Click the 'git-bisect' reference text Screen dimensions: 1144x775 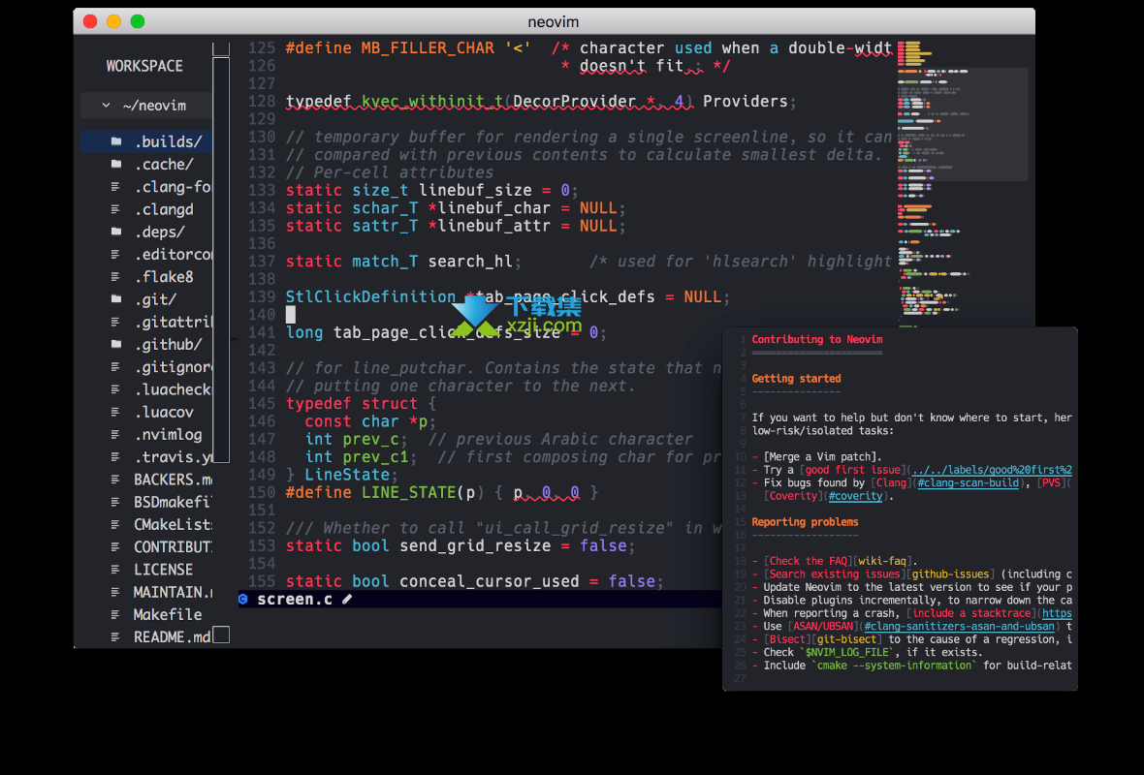847,639
